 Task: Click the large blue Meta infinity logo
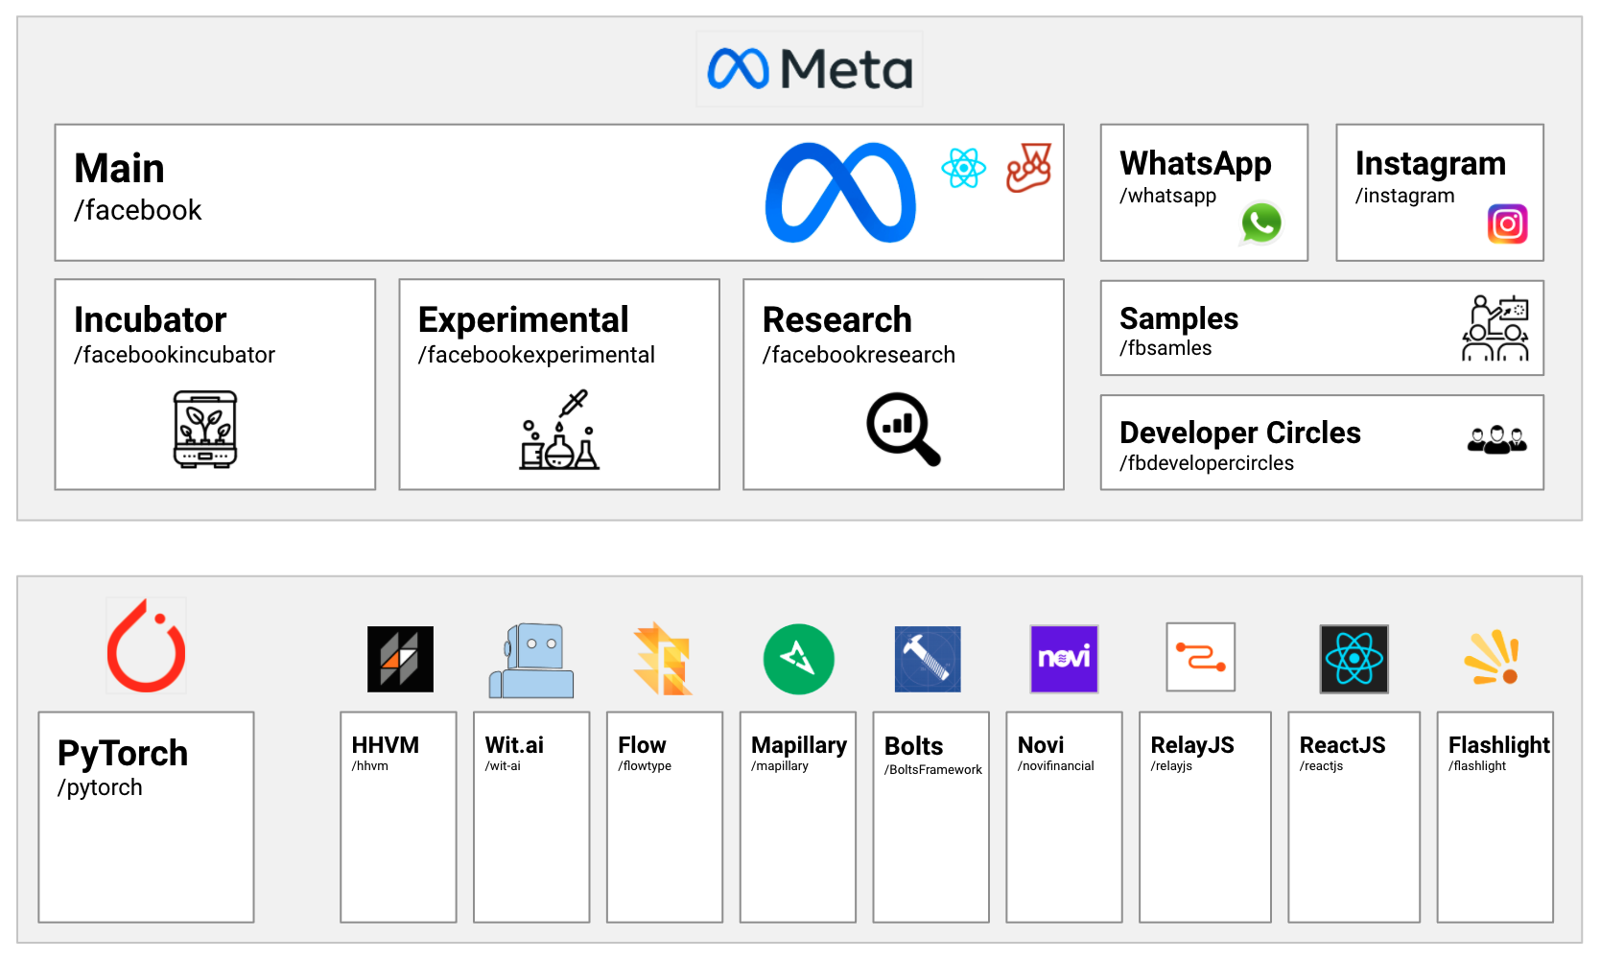point(840,193)
